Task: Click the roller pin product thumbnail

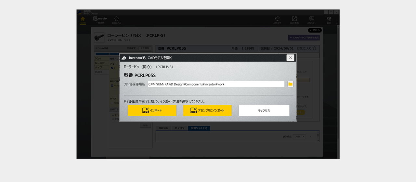Action: point(99,38)
